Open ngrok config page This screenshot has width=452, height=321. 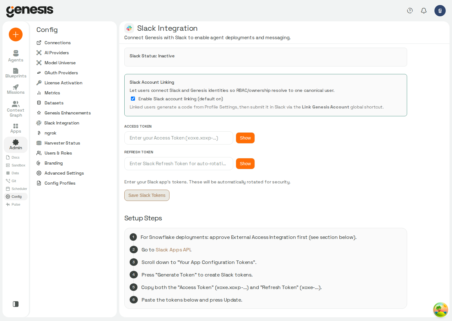[x=46, y=133]
